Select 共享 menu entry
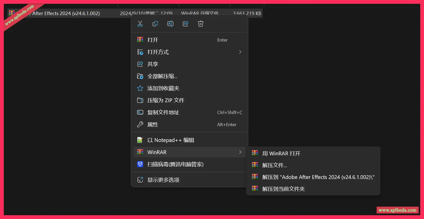Image resolution: width=424 pixels, height=219 pixels. [x=189, y=64]
